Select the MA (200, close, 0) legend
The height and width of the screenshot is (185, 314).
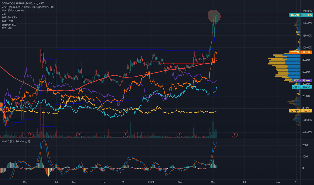click(12, 11)
